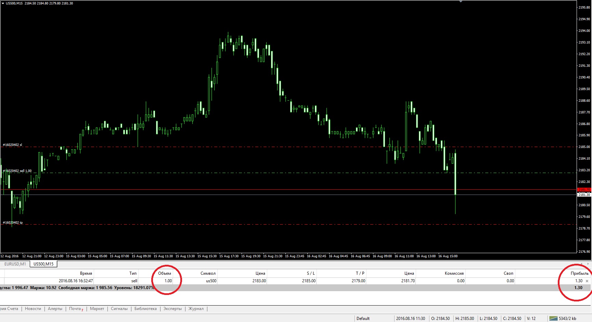592x322 pixels.
Task: Click the 'Маржа: 10.92' balance summary text
Action: point(43,288)
